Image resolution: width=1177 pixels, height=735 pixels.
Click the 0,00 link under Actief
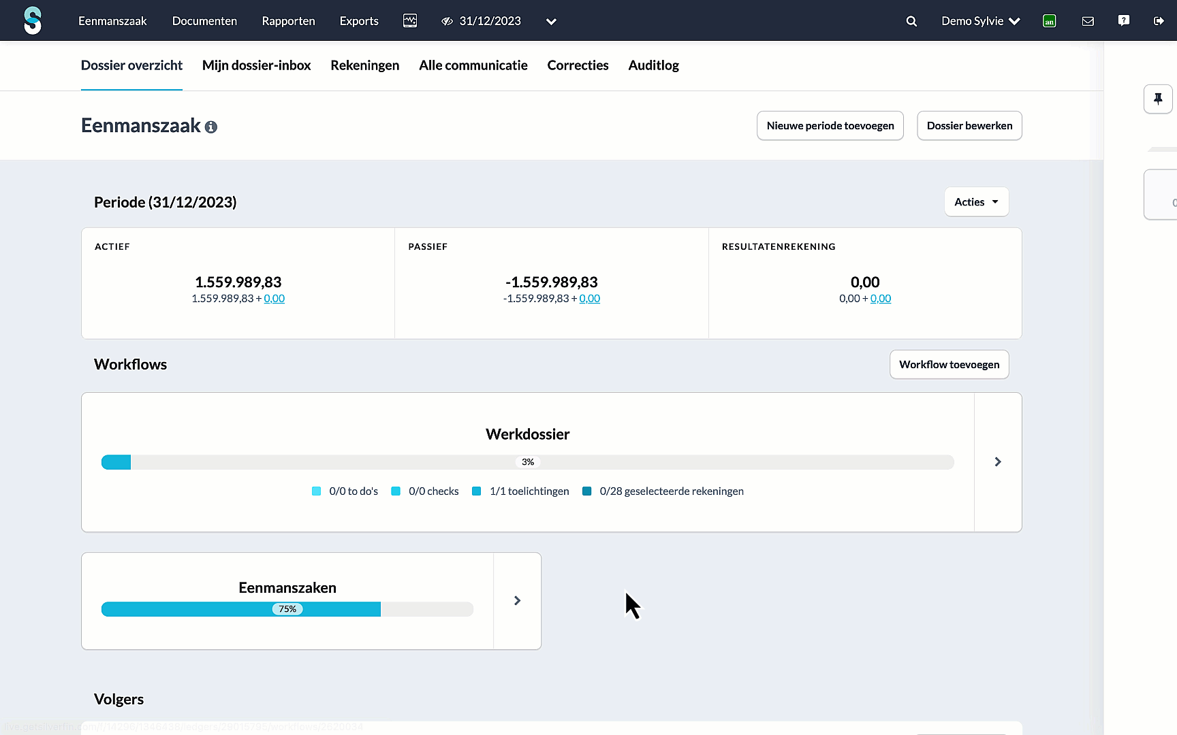[274, 299]
